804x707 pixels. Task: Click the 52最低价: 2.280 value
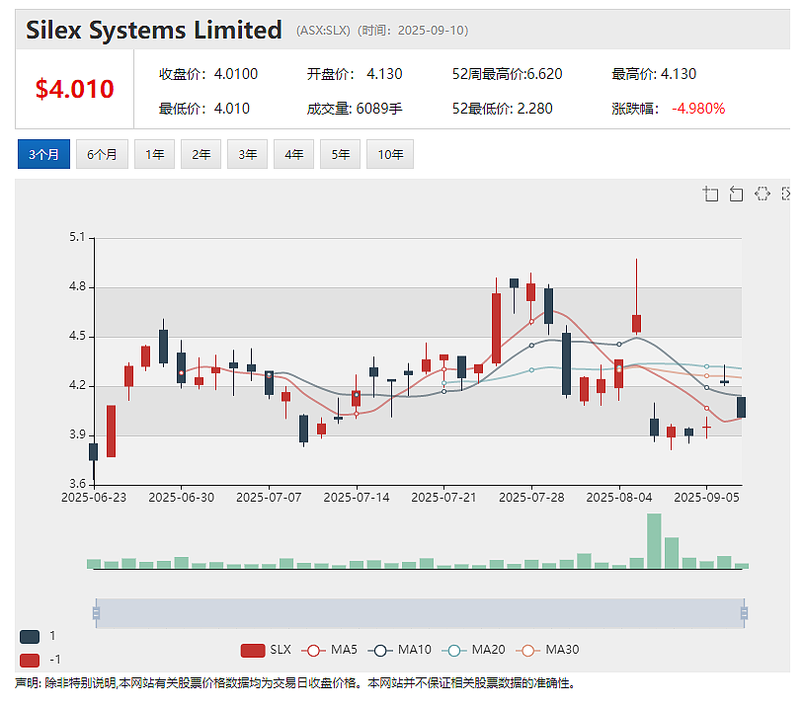click(502, 109)
